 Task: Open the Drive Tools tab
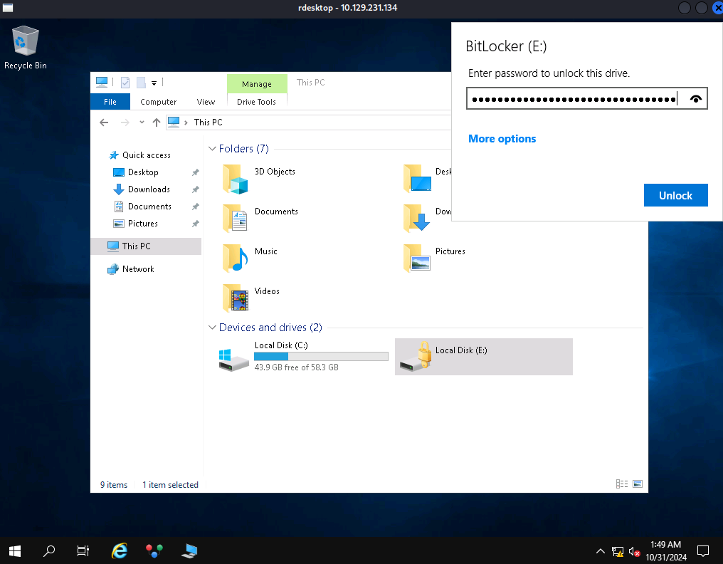tap(256, 102)
